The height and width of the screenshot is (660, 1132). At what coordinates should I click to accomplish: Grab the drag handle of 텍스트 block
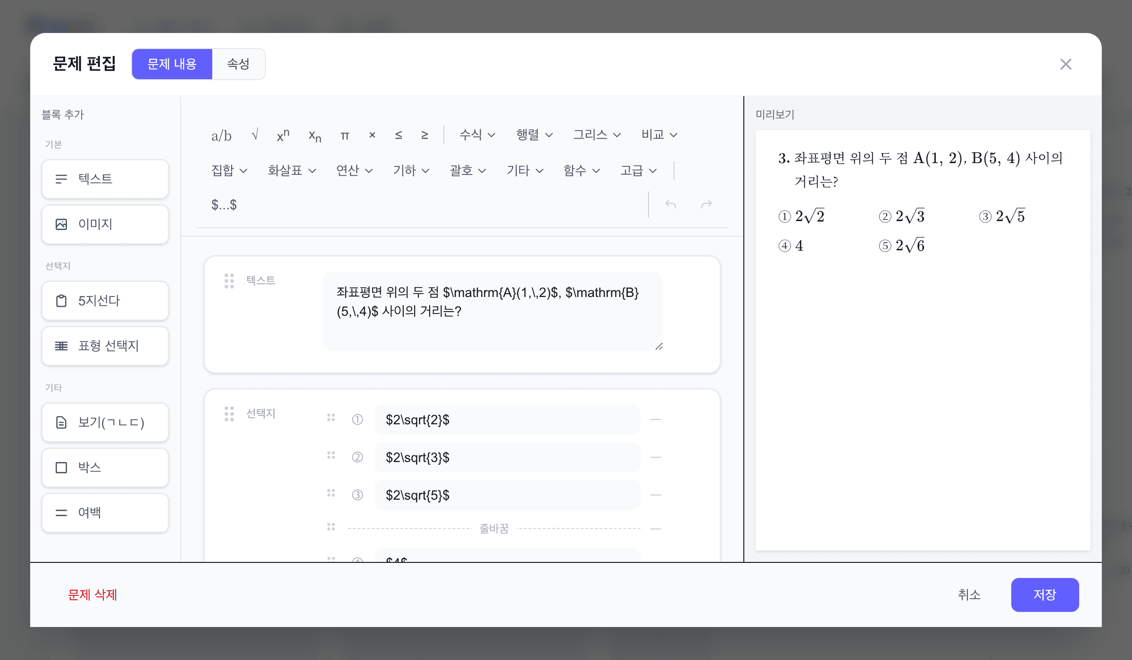tap(229, 281)
